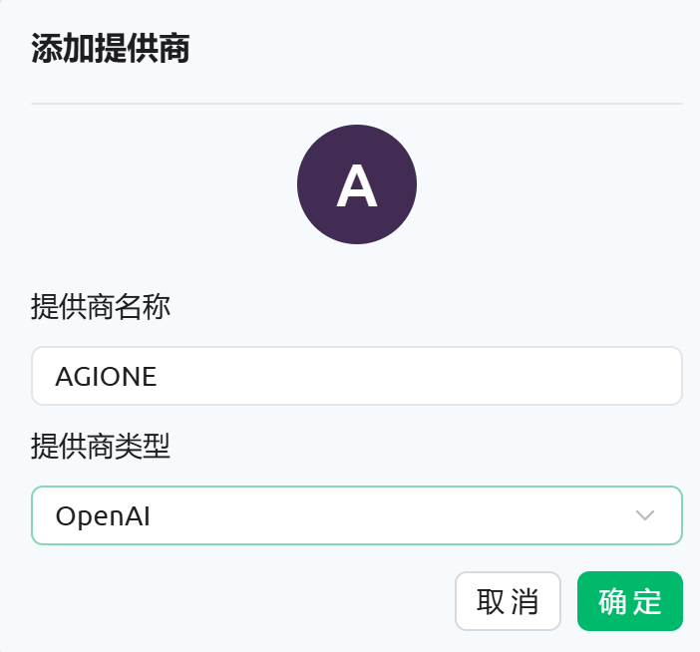Click the 添加提供商 dialog title

111,48
